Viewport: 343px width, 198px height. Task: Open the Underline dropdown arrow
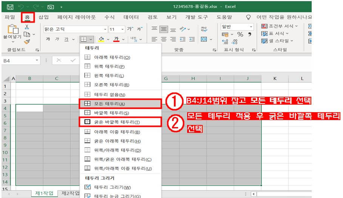tap(74, 40)
